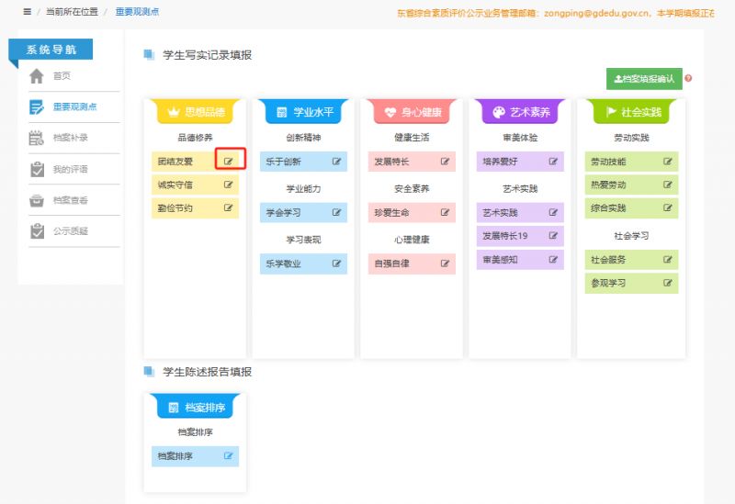Viewport: 735px width, 504px height.
Task: Open edit icon for 劳动技能
Action: pos(668,162)
